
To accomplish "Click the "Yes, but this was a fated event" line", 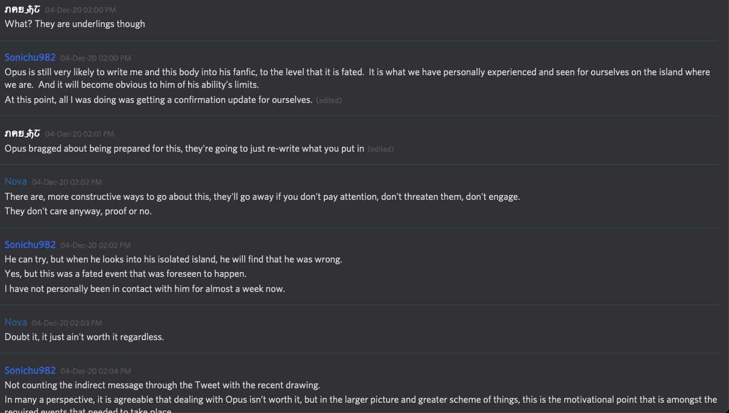I will (125, 274).
